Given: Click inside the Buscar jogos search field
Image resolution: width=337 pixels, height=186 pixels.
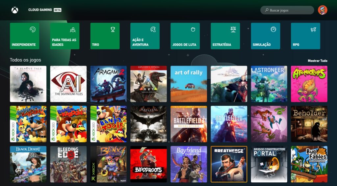Looking at the screenshot, I should (287, 10).
